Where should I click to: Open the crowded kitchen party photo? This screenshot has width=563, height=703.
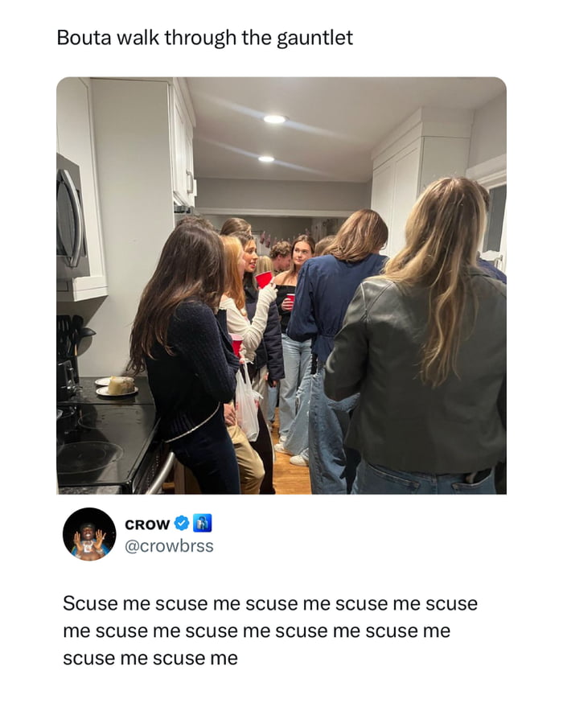pyautogui.click(x=281, y=286)
